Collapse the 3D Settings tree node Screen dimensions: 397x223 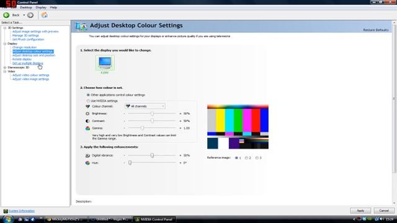[x=5, y=28]
